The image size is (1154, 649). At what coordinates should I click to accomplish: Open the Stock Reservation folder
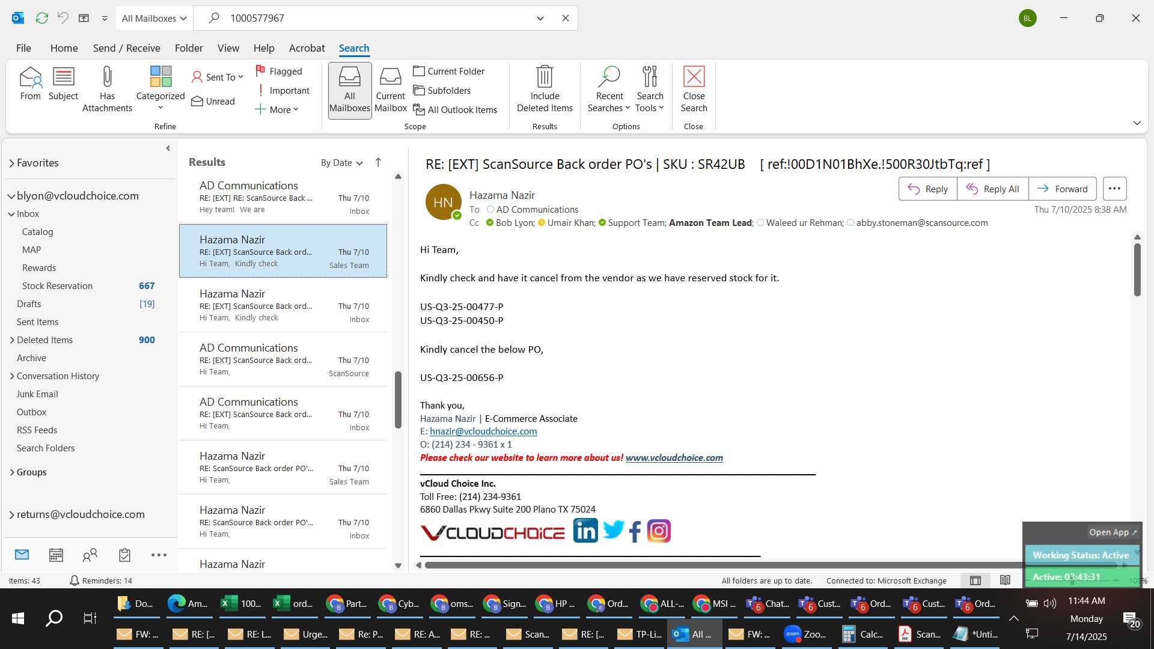[57, 286]
